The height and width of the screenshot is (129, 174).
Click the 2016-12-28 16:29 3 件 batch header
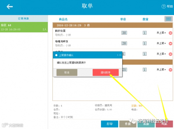[113, 25]
